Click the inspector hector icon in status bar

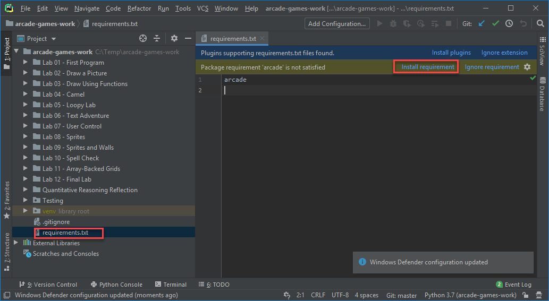pyautogui.click(x=539, y=295)
